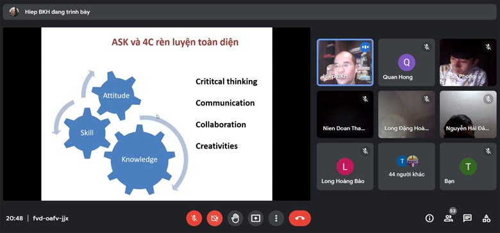Open the chat messages icon
Viewport: 500px width, 233px height.
(467, 218)
